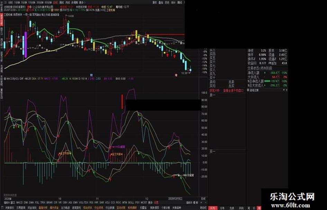
Task: Click the 历史 button
Action: tap(167, 3)
